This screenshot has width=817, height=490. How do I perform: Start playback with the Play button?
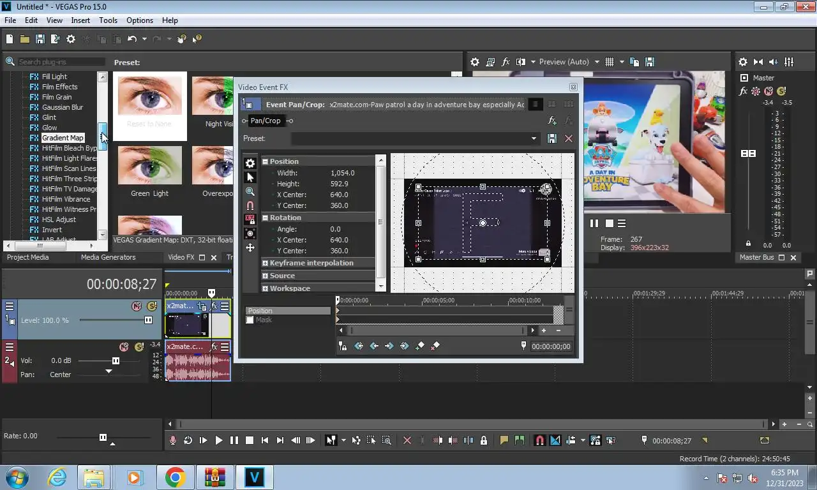(218, 440)
